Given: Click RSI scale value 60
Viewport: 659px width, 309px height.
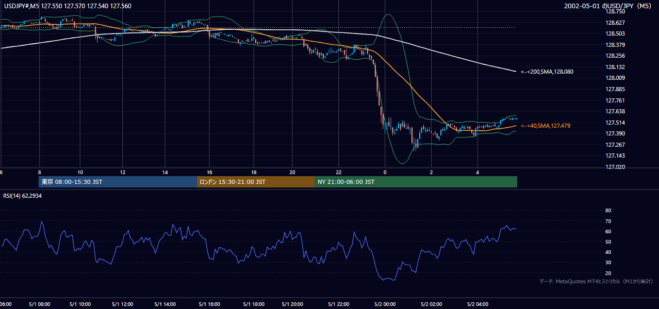Looking at the screenshot, I should (608, 231).
